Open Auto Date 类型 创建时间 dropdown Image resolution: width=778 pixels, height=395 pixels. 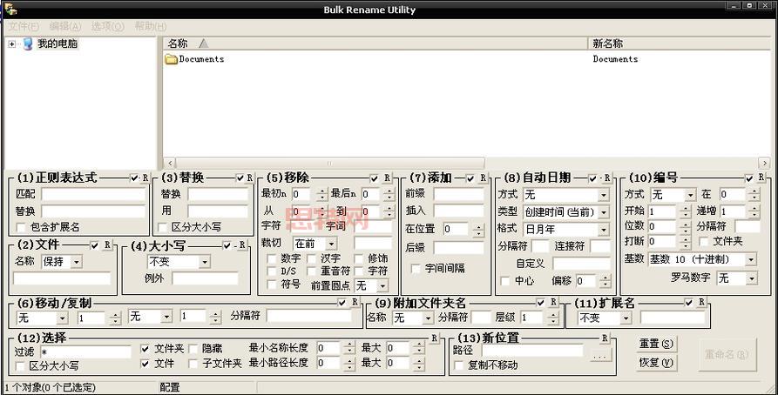604,212
